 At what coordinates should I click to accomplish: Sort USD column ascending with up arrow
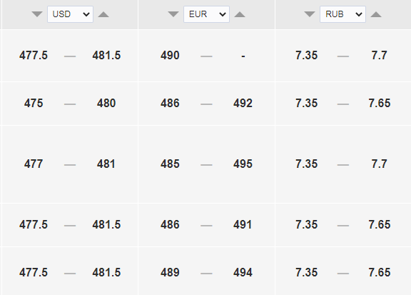[x=103, y=14]
